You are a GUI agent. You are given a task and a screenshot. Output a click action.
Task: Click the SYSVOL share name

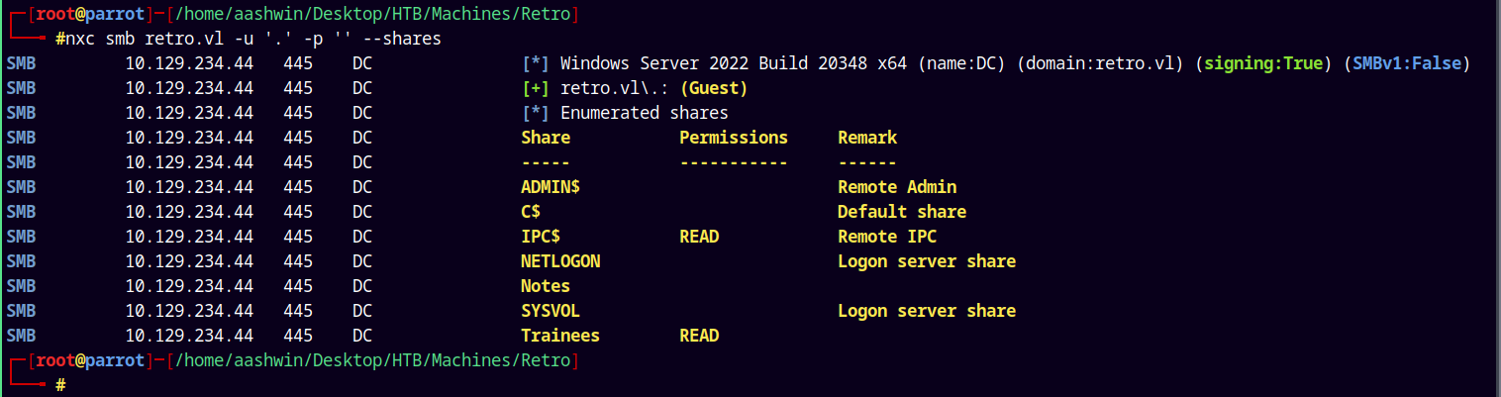[550, 311]
